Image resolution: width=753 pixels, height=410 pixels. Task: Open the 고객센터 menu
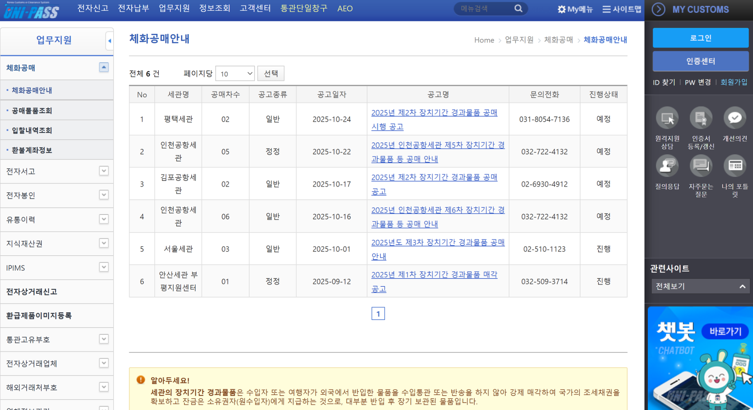[255, 8]
